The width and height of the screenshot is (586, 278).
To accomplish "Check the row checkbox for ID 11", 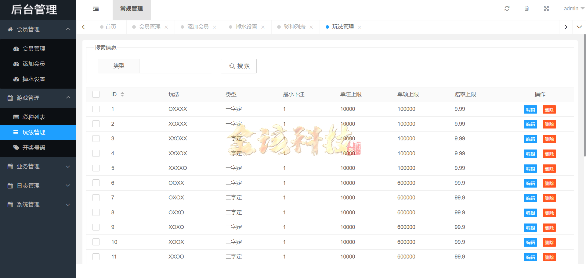I will click(x=96, y=257).
